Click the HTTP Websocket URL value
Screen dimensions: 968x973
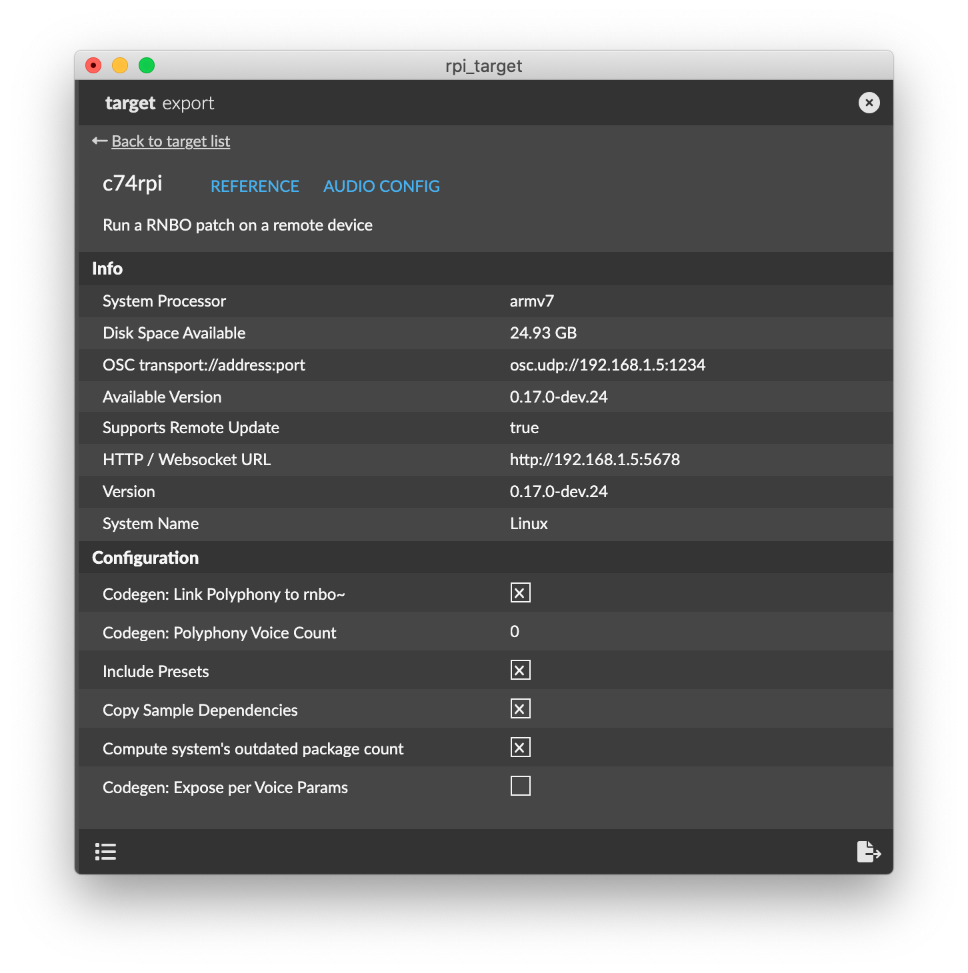click(x=595, y=459)
